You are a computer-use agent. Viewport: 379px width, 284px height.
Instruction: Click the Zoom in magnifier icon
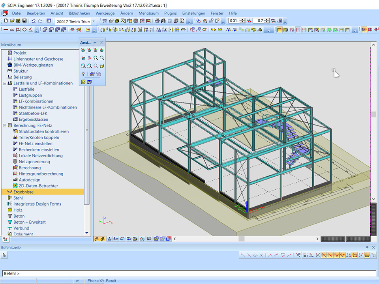pos(96,58)
